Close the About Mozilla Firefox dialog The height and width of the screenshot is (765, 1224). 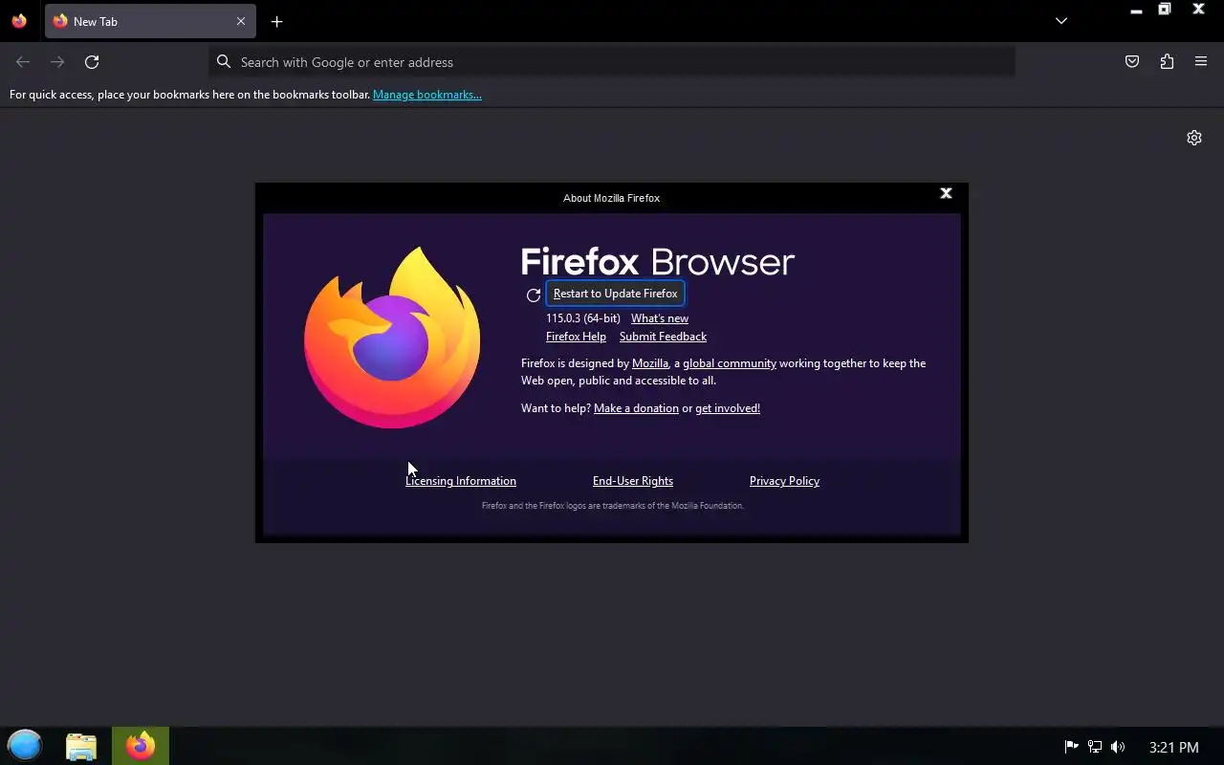click(946, 193)
